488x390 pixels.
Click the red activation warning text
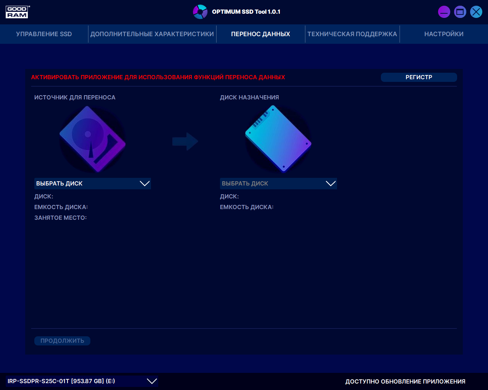(x=158, y=77)
